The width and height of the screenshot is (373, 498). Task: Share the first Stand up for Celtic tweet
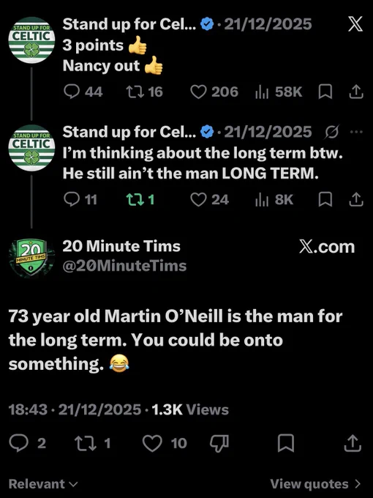pyautogui.click(x=356, y=92)
